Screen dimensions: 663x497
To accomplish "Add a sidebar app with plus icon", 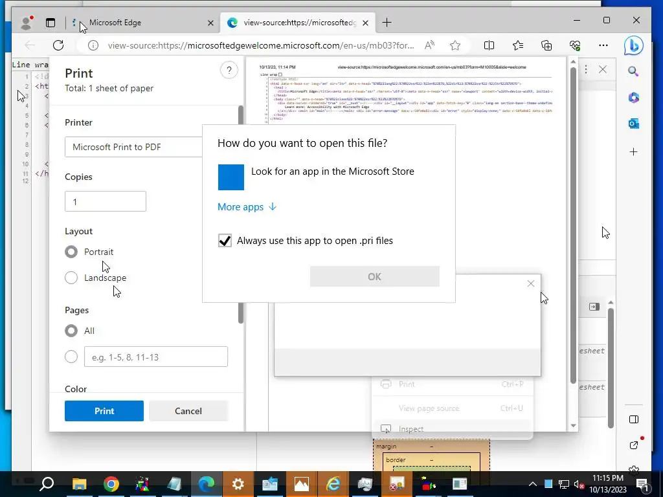I will 633,151.
